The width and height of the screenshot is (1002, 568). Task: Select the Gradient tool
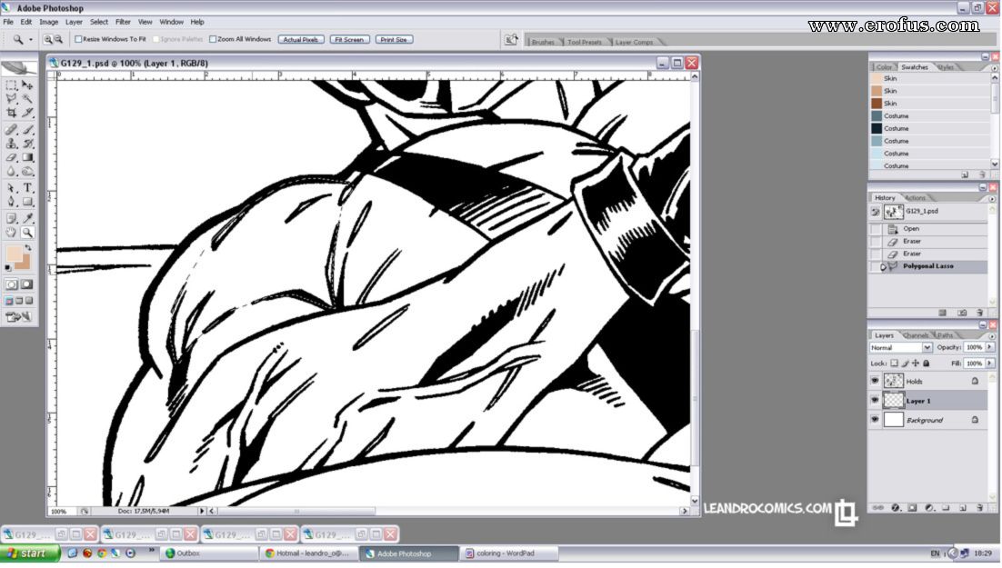point(27,157)
